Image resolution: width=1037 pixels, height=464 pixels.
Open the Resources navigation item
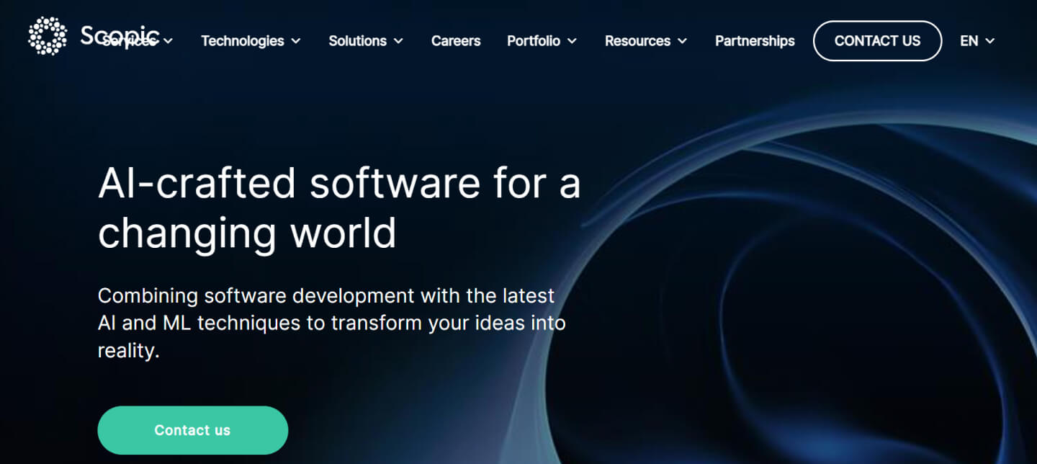coord(637,41)
